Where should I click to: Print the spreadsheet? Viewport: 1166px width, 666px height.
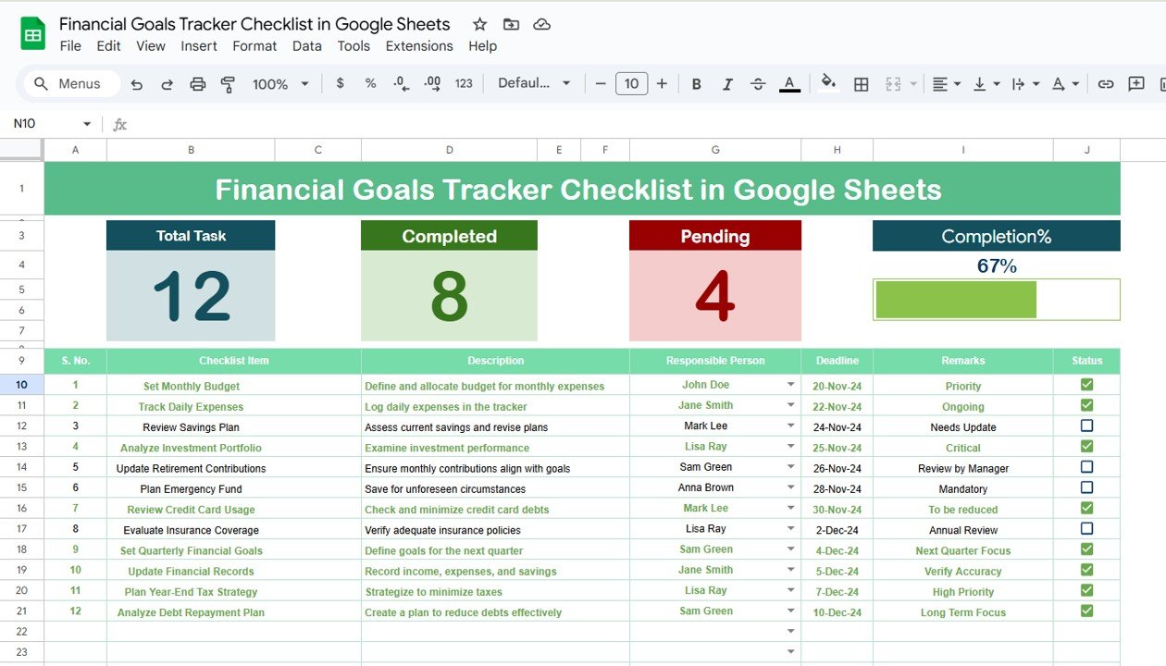click(198, 84)
